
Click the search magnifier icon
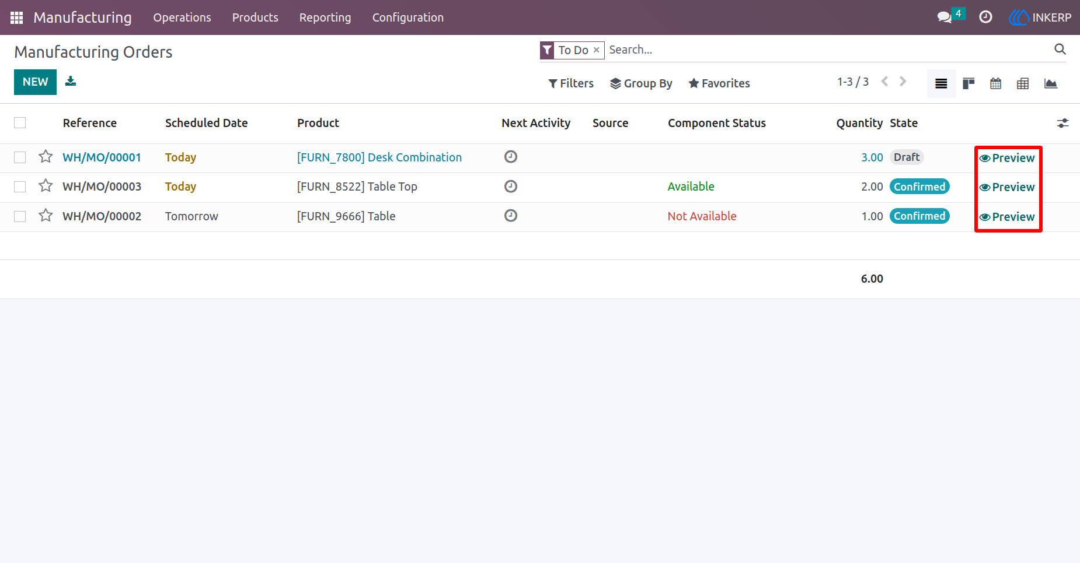pyautogui.click(x=1060, y=50)
